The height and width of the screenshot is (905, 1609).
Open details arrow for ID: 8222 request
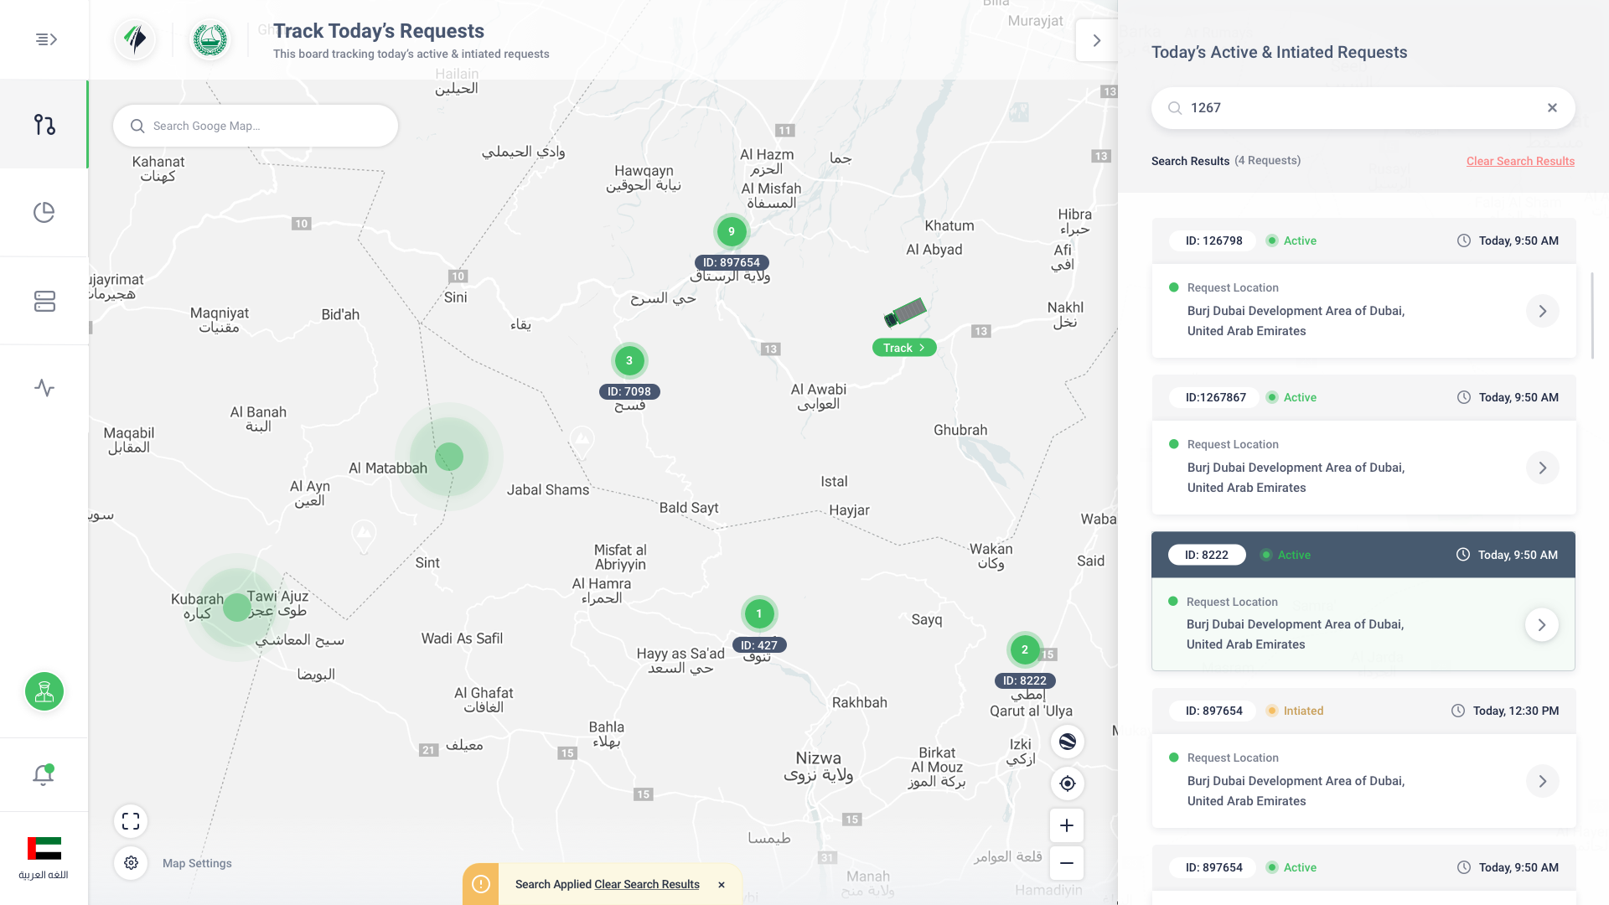point(1541,624)
